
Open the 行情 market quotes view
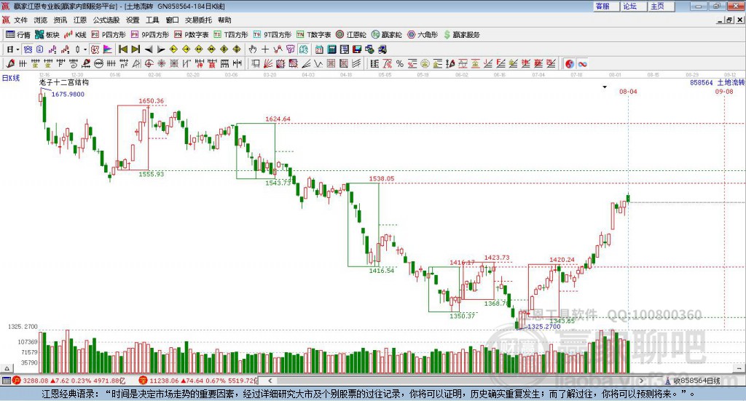[x=17, y=35]
